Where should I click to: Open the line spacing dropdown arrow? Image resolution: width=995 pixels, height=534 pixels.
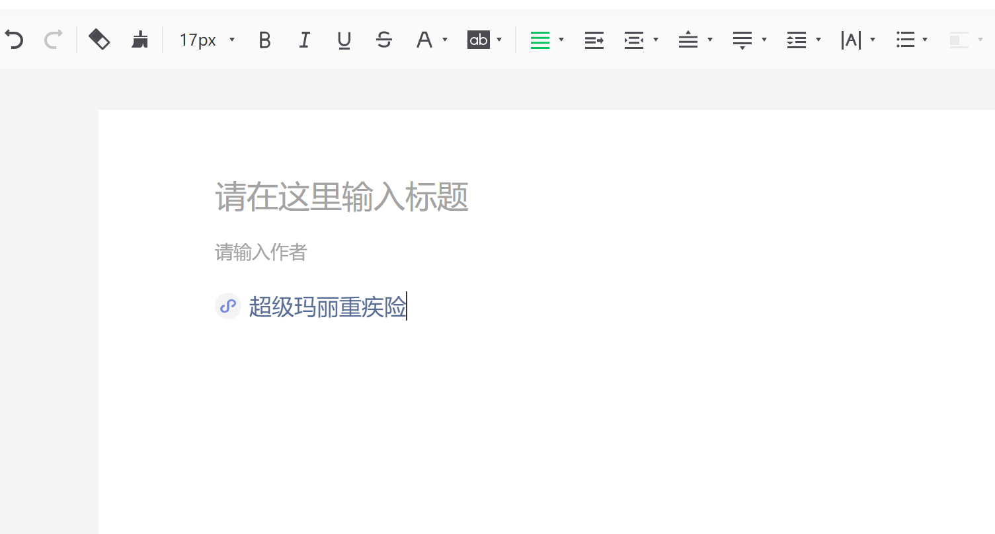click(818, 40)
